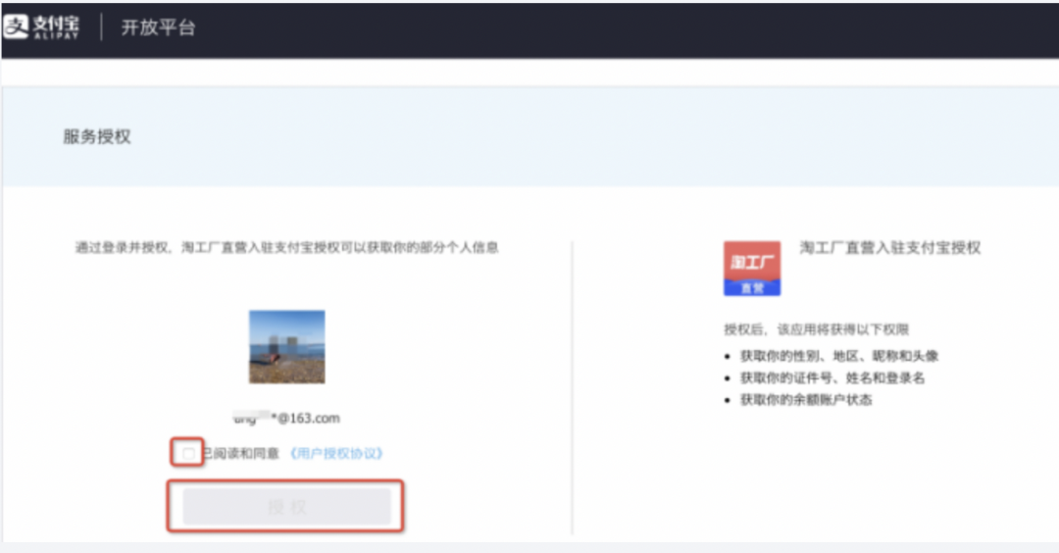This screenshot has width=1059, height=553.
Task: Click the masked 163.com email address
Action: coord(286,419)
